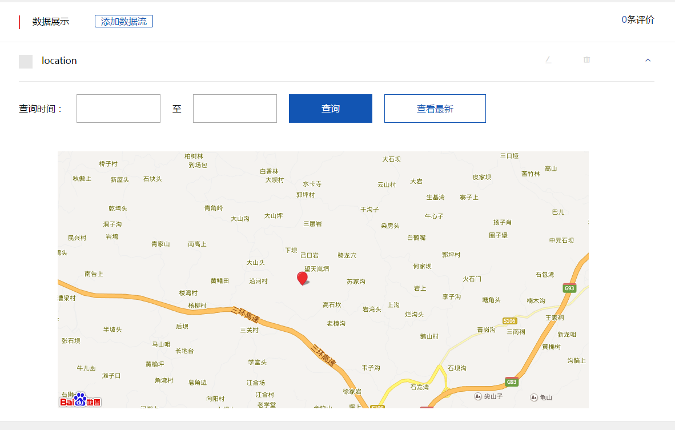Image resolution: width=675 pixels, height=430 pixels.
Task: Click the gray square beside location
Action: click(x=26, y=61)
